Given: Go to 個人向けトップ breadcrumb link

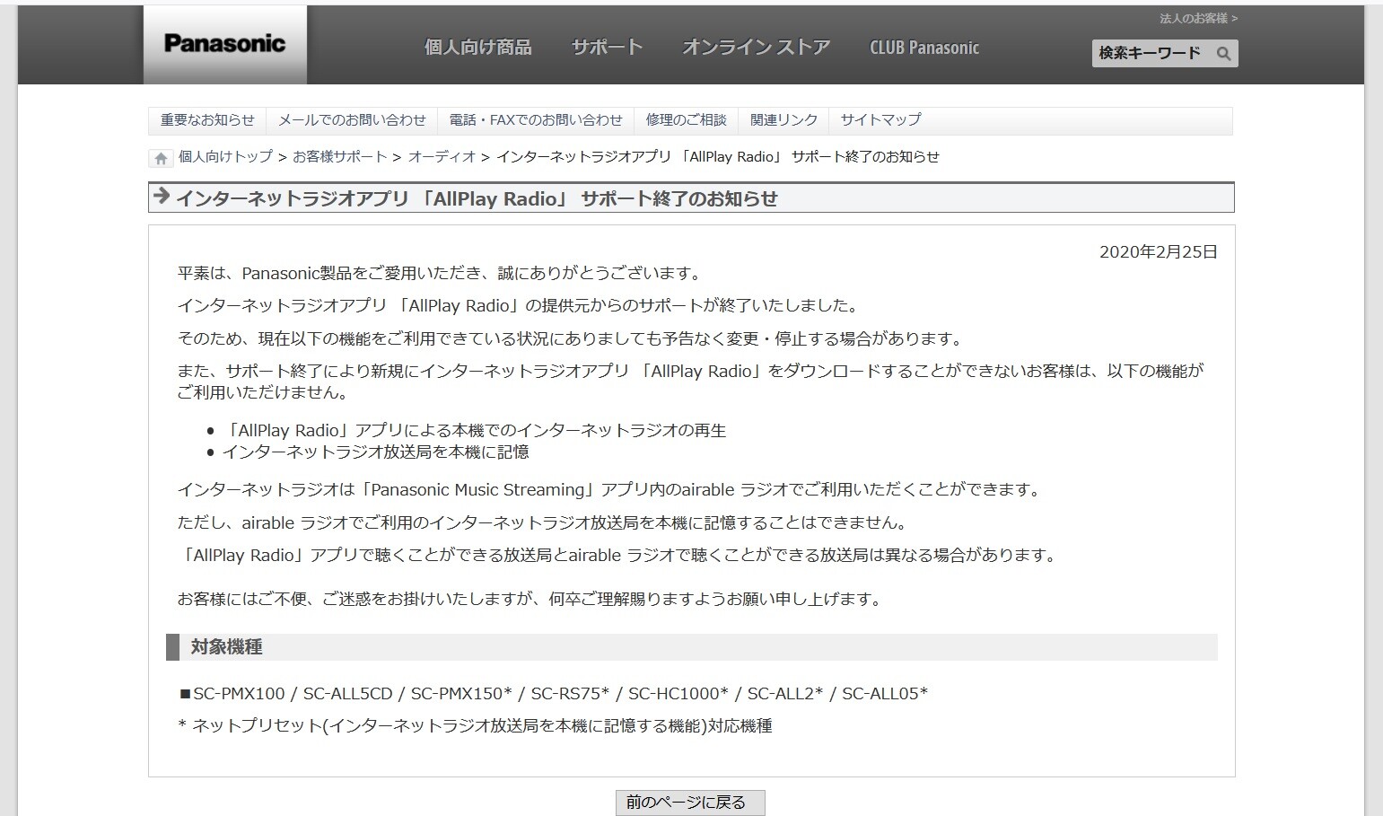Looking at the screenshot, I should [225, 157].
